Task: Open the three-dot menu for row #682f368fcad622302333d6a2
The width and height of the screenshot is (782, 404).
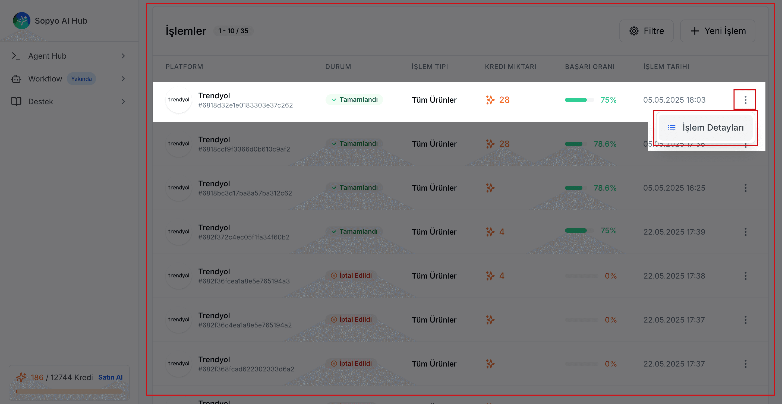Action: tap(745, 364)
